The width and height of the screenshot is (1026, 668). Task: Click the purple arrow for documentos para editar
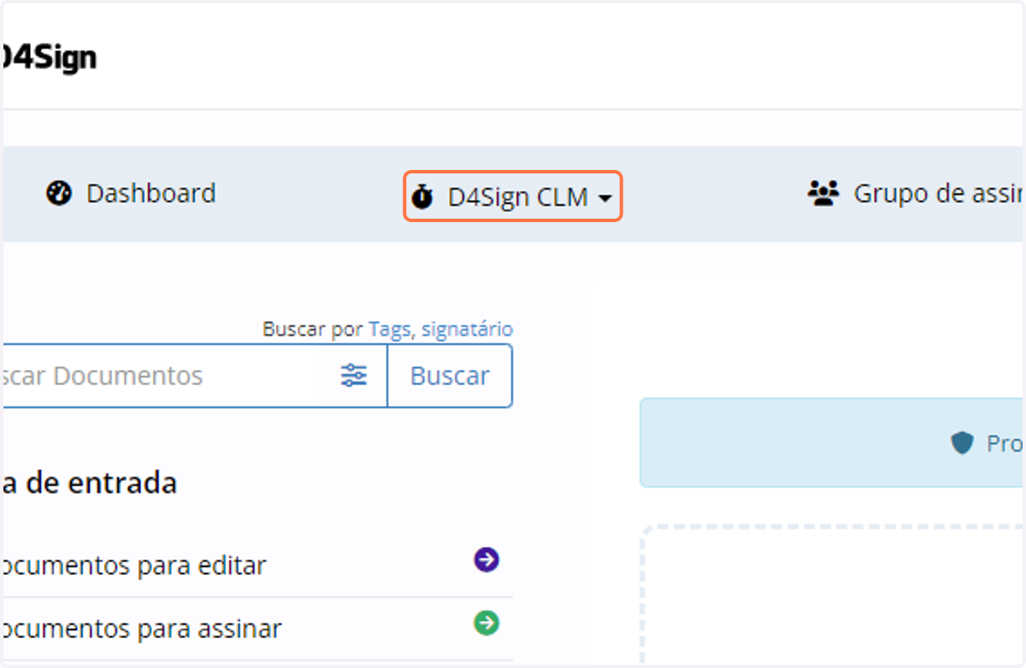[486, 560]
